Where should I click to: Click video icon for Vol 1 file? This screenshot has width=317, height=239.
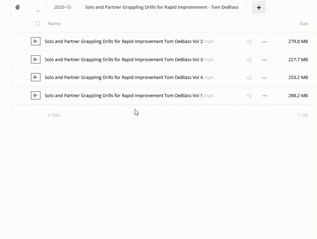35,95
